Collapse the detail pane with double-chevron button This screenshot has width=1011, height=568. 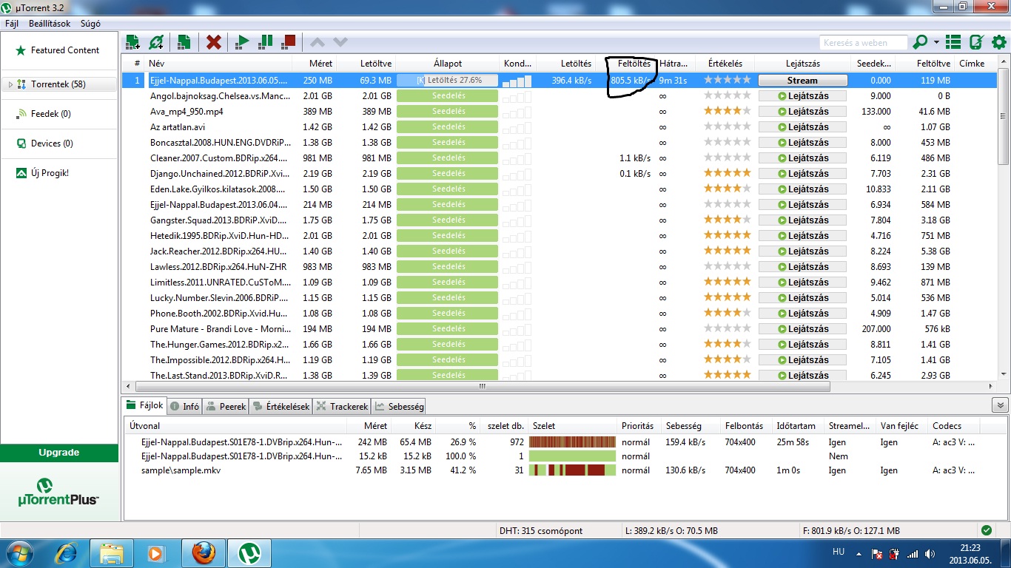tap(1000, 405)
